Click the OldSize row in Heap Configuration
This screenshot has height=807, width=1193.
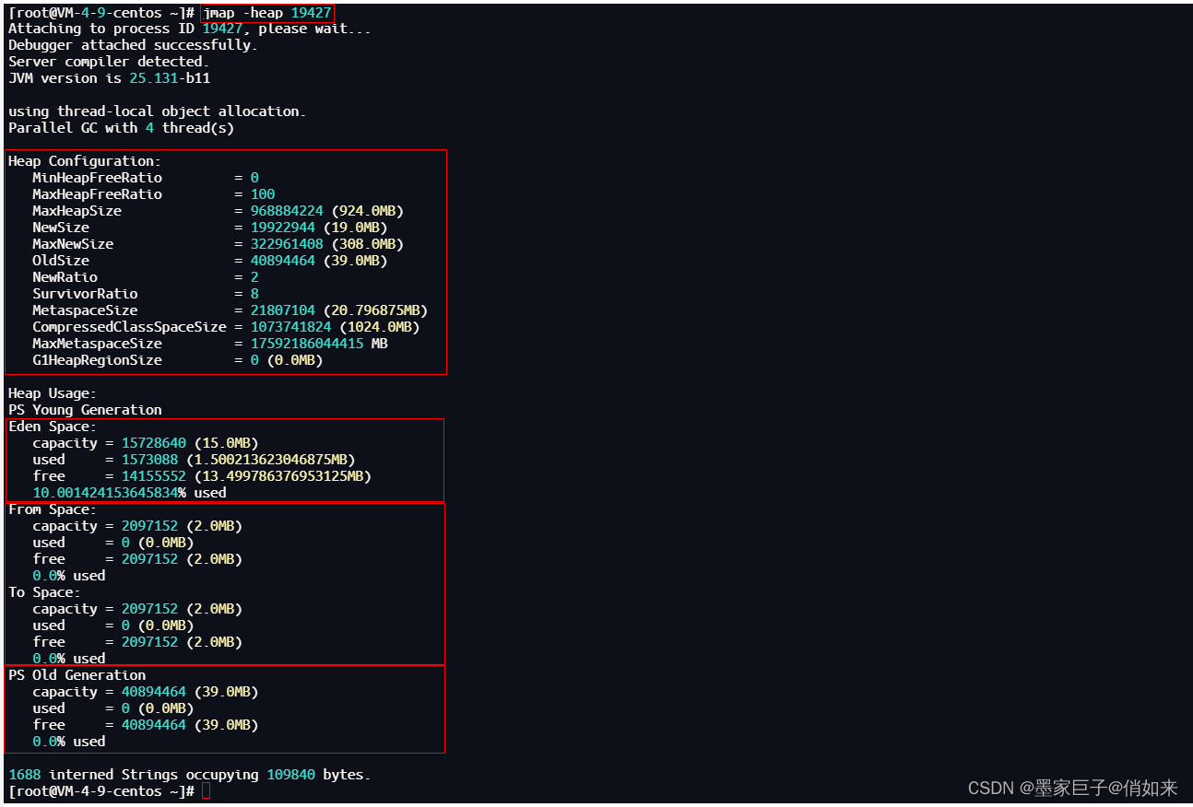[210, 261]
